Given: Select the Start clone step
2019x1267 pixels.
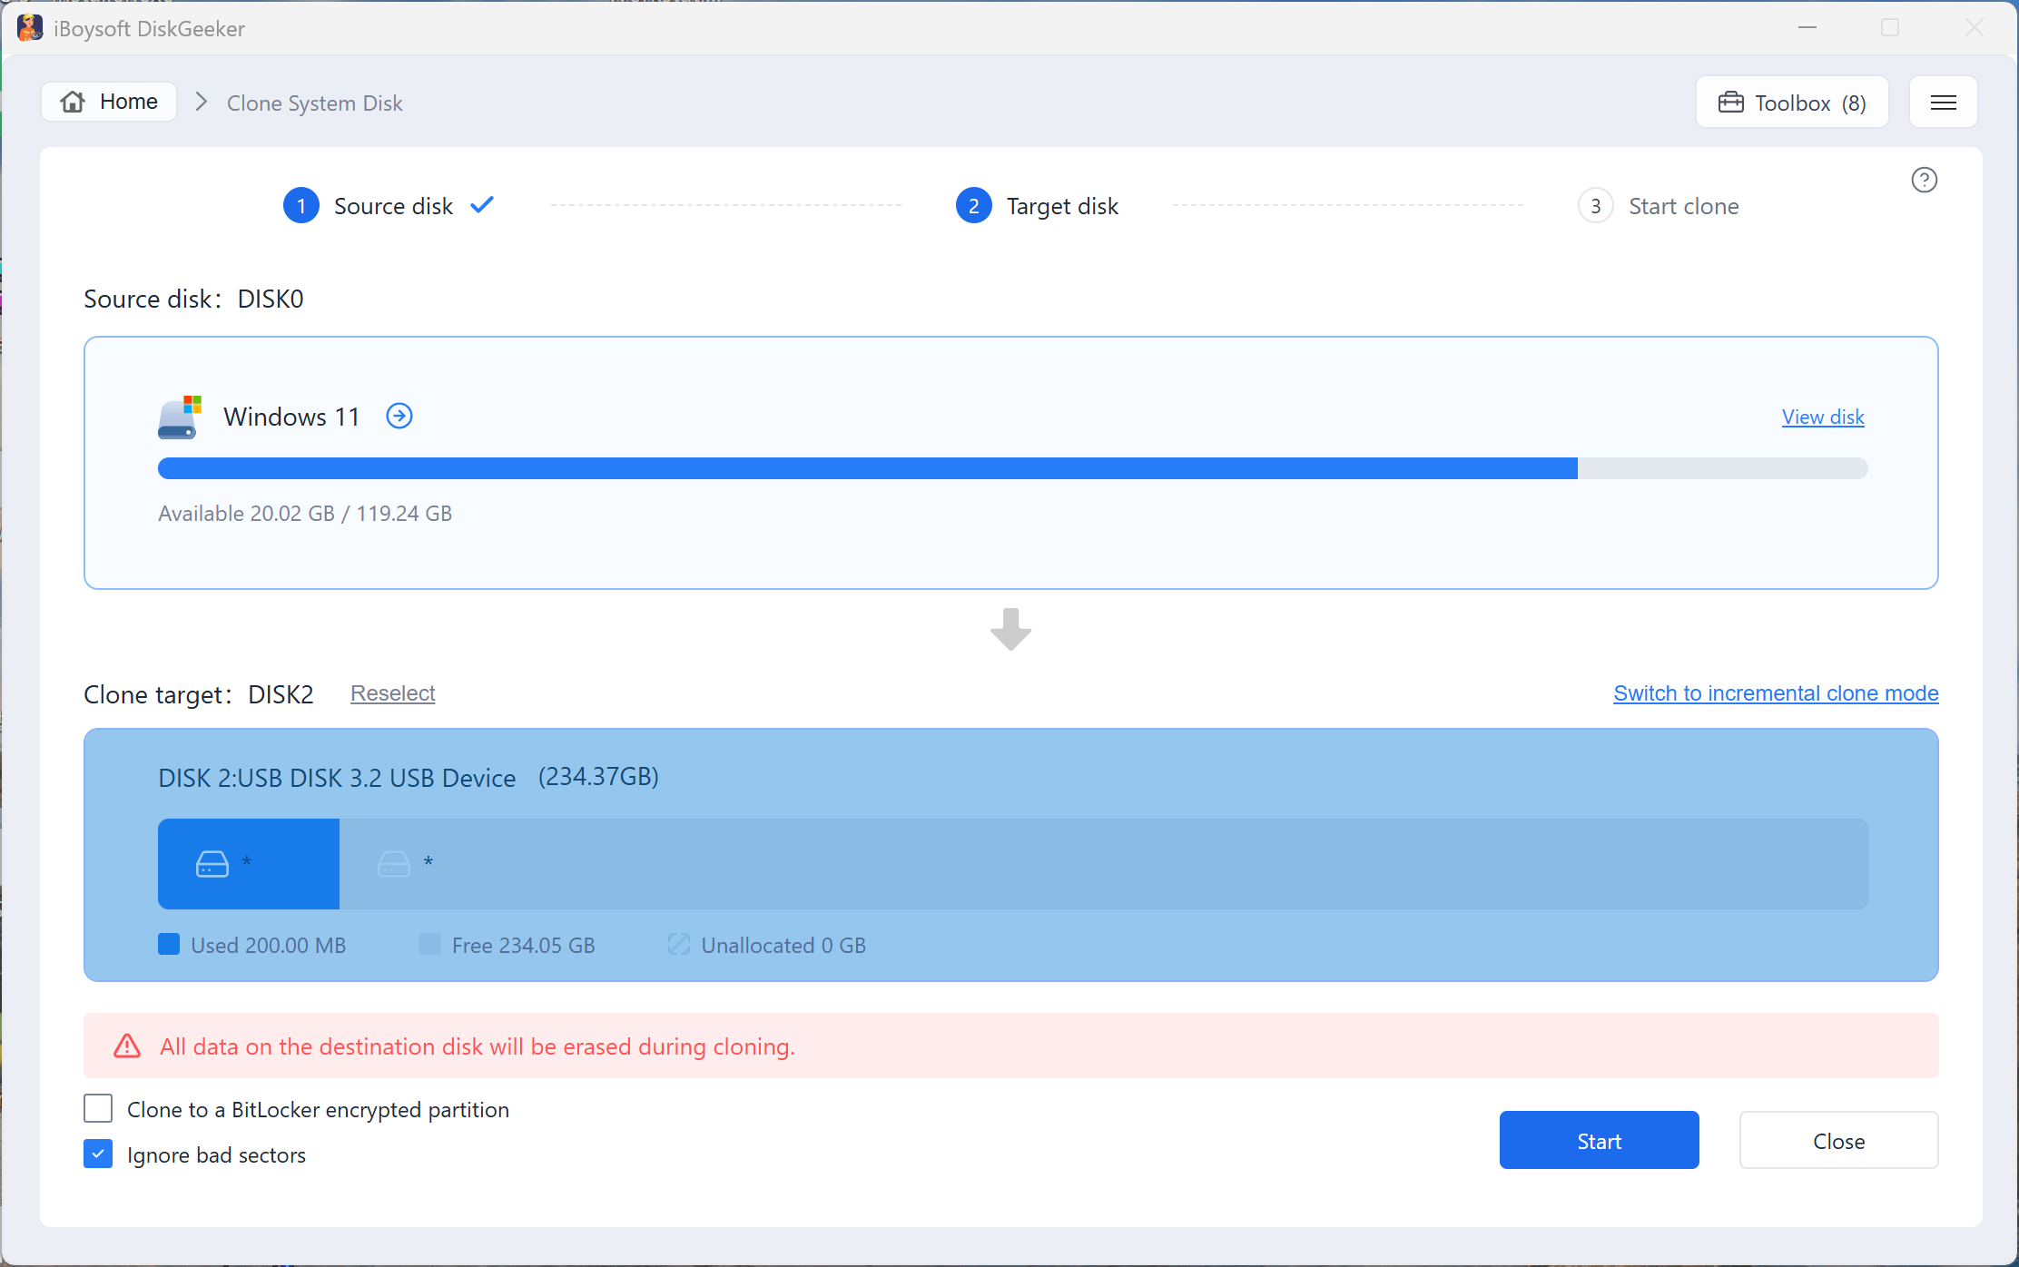Looking at the screenshot, I should click(x=1659, y=206).
